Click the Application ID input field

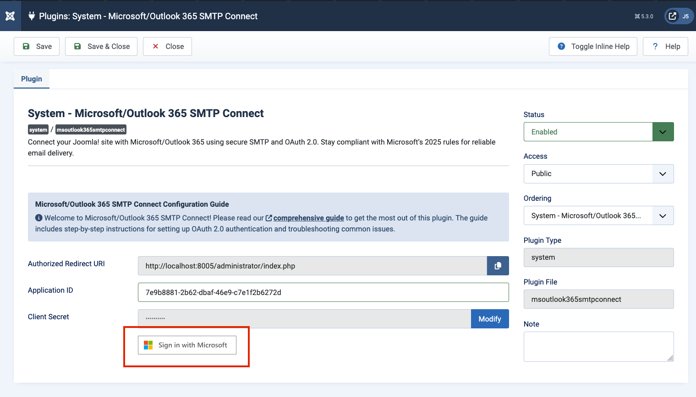point(323,292)
